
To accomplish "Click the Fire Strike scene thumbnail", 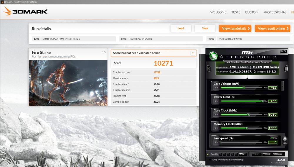I will [x=68, y=83].
